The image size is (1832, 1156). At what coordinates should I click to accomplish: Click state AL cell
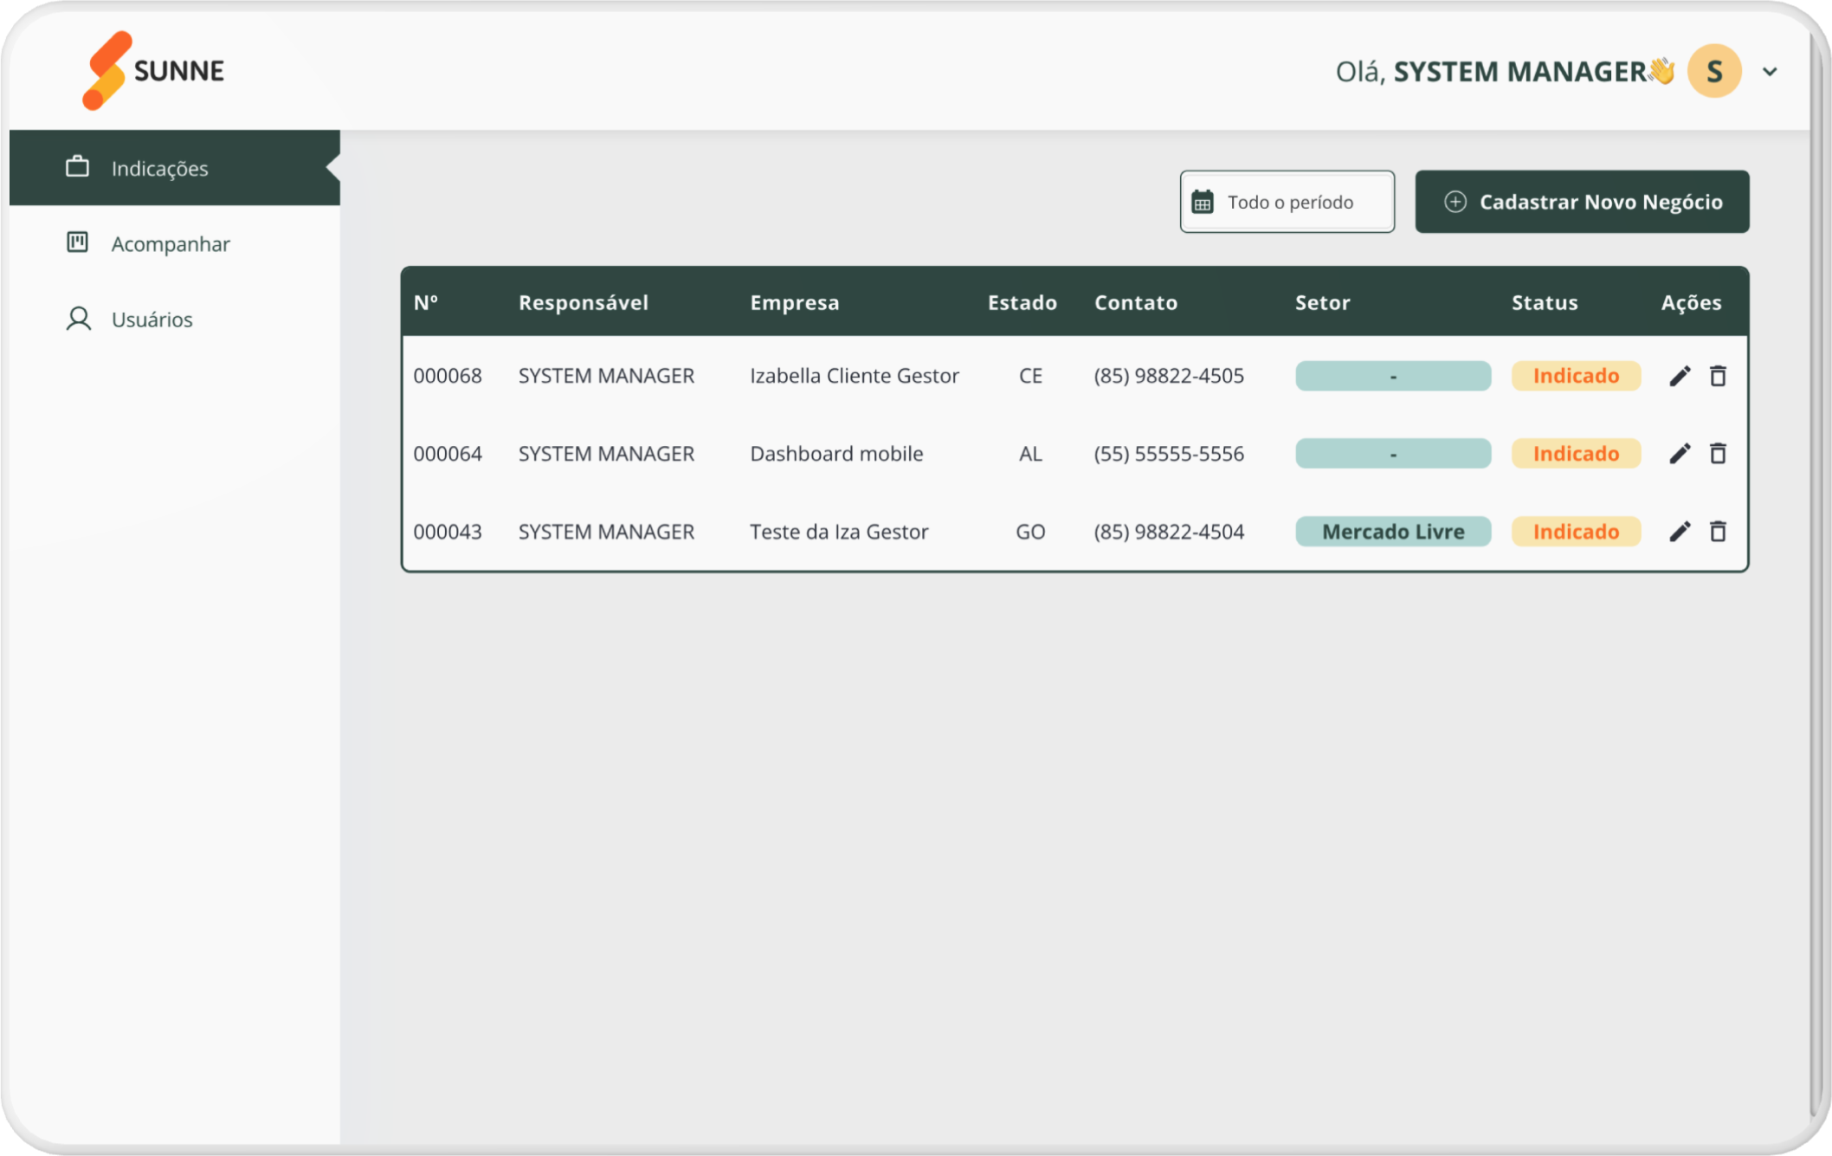tap(1030, 454)
